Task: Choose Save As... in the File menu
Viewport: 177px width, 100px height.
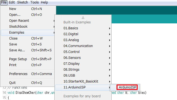Action: click(28, 50)
